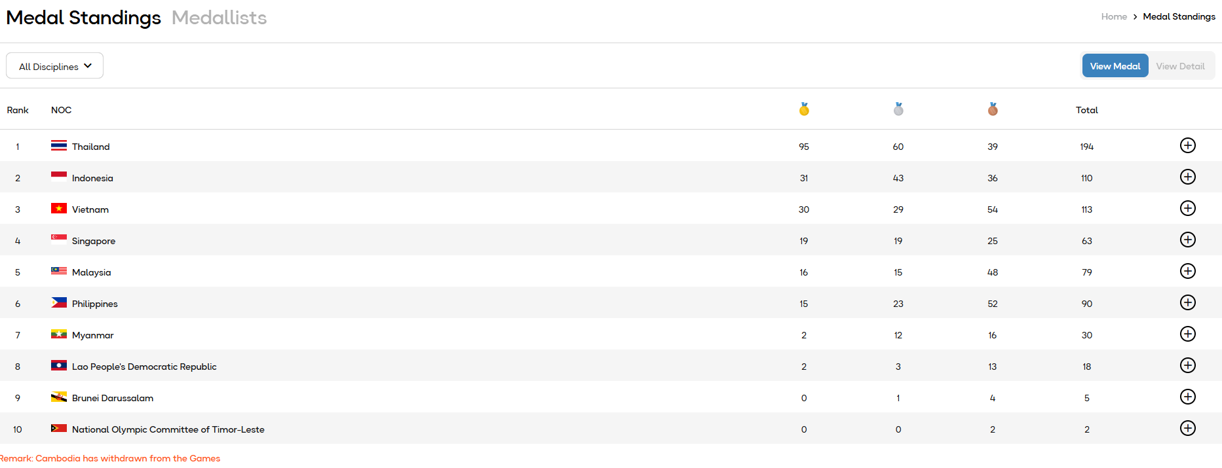The image size is (1222, 468).
Task: Click the bronze medal column icon
Action: pos(993,109)
